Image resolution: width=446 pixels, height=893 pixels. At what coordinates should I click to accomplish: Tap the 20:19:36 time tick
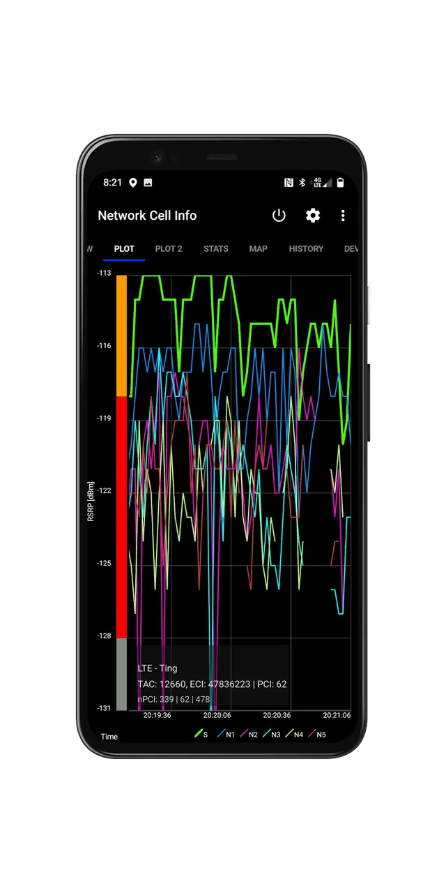[x=157, y=715]
